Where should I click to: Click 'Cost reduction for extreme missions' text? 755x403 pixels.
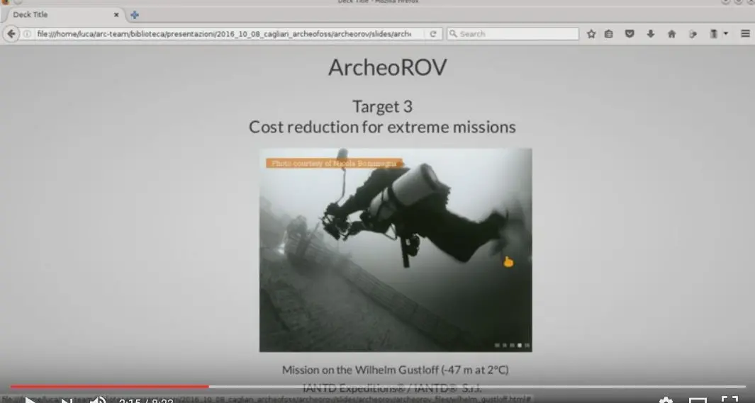click(382, 127)
